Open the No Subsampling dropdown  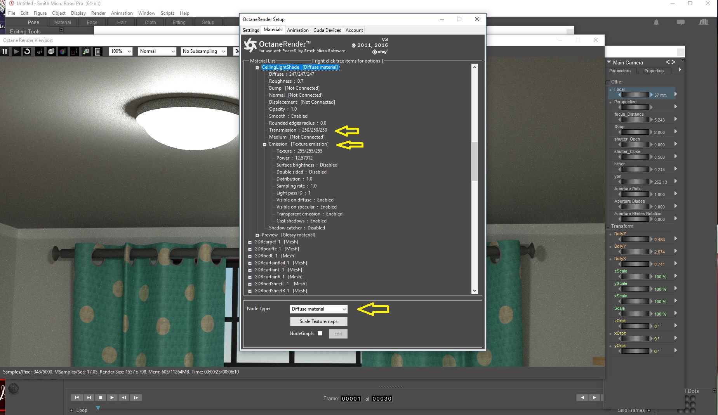click(204, 51)
